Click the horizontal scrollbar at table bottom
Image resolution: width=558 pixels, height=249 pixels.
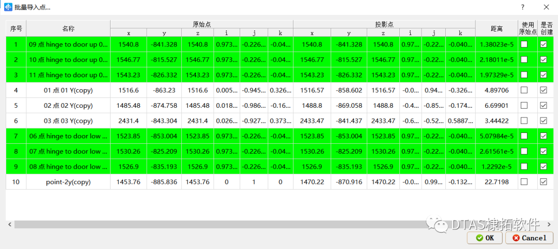pyautogui.click(x=258, y=225)
